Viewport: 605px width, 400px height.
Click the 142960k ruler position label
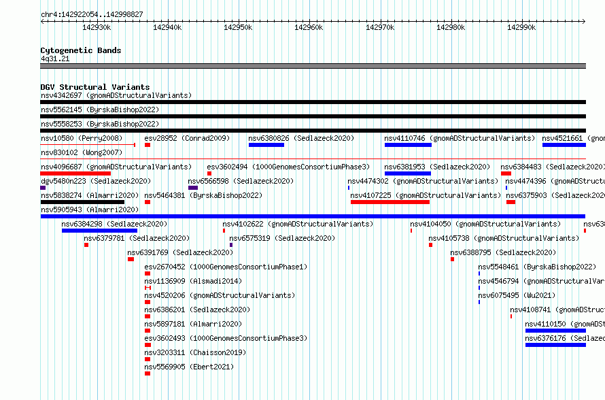(x=309, y=27)
